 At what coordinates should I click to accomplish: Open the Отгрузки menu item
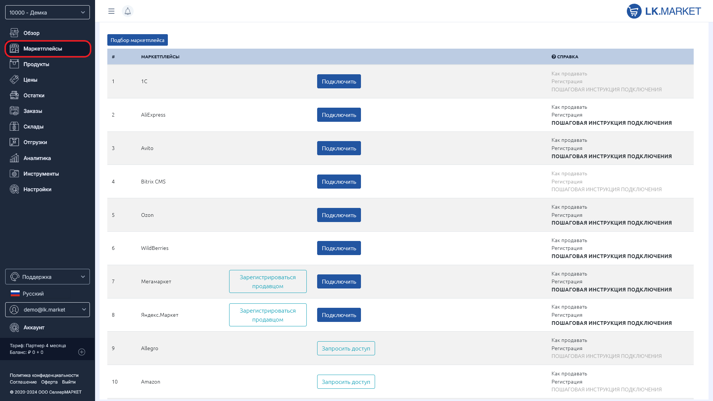35,142
